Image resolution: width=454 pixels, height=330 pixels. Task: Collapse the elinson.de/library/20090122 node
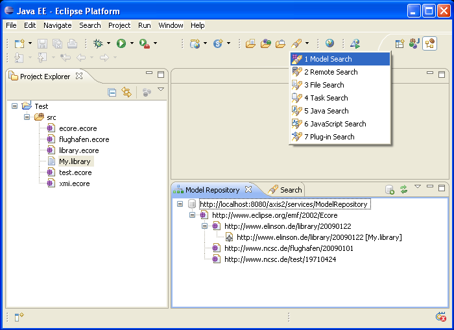pos(205,226)
